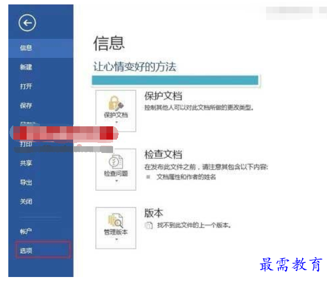Click the document title 让心情变好的方法
The height and width of the screenshot is (282, 327).
pyautogui.click(x=135, y=66)
